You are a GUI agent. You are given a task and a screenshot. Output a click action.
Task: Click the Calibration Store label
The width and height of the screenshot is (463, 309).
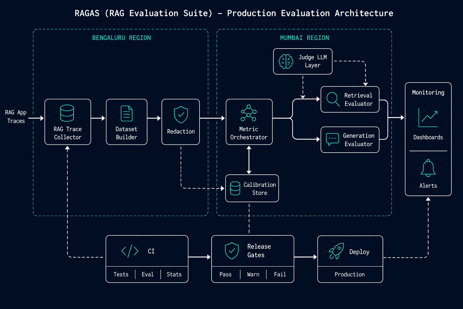coord(260,189)
